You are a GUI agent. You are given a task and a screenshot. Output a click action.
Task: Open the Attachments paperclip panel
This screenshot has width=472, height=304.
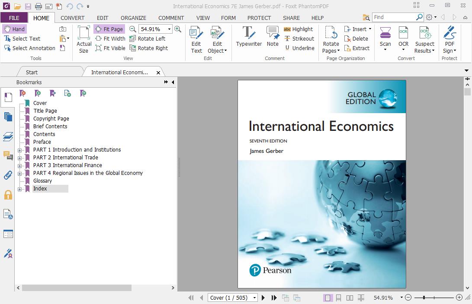(8, 175)
